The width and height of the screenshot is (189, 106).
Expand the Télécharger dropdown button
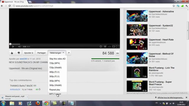coord(57,53)
